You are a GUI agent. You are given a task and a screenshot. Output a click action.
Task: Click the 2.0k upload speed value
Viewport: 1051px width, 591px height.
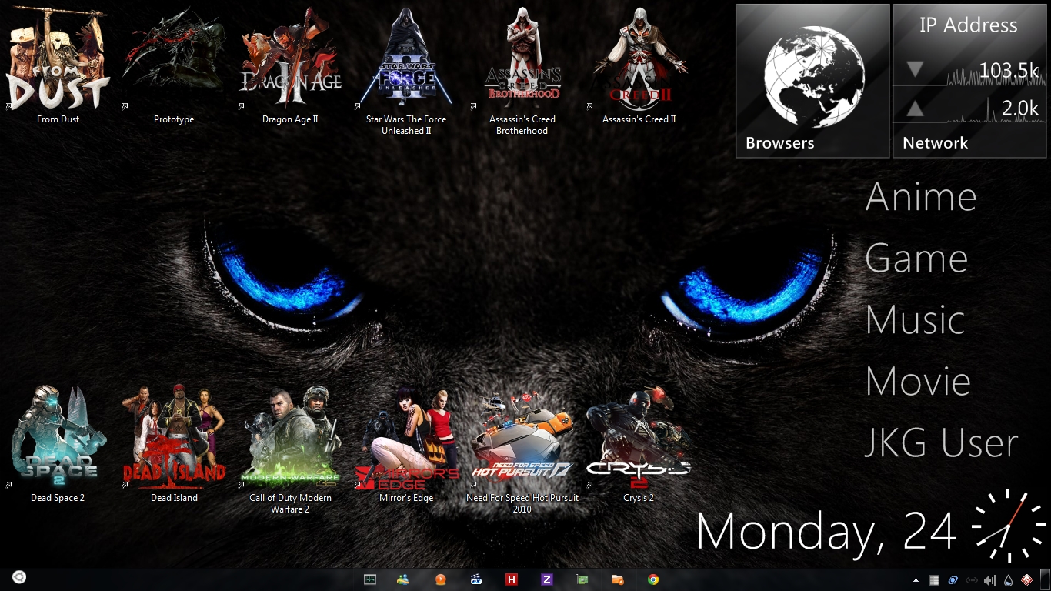[x=1020, y=109]
